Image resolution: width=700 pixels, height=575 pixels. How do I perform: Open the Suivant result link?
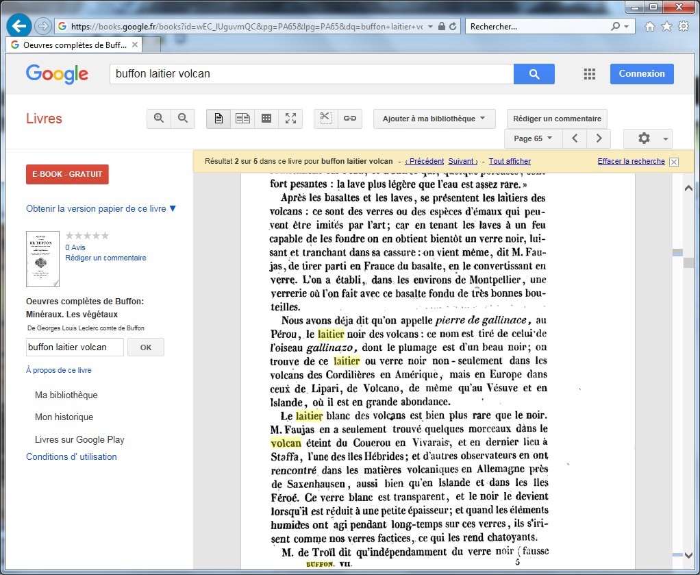point(463,161)
